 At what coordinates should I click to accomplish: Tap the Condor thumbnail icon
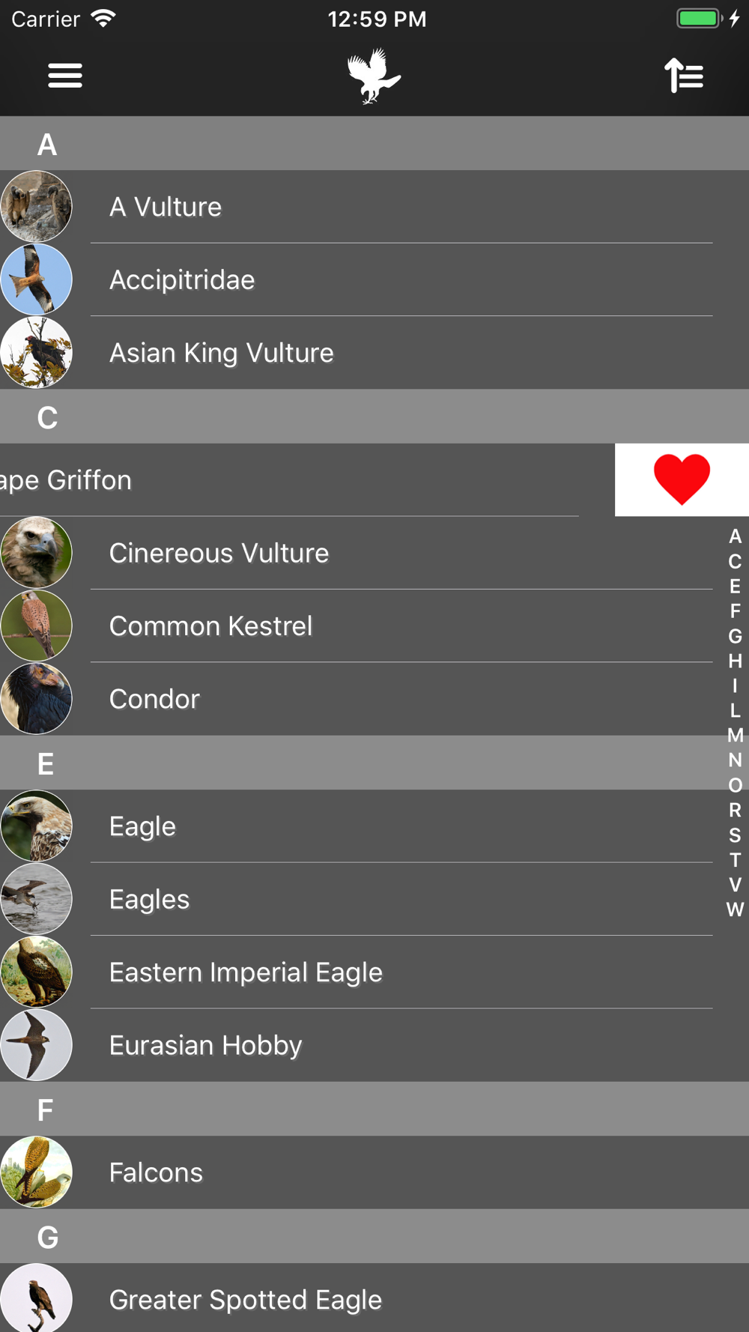point(36,698)
